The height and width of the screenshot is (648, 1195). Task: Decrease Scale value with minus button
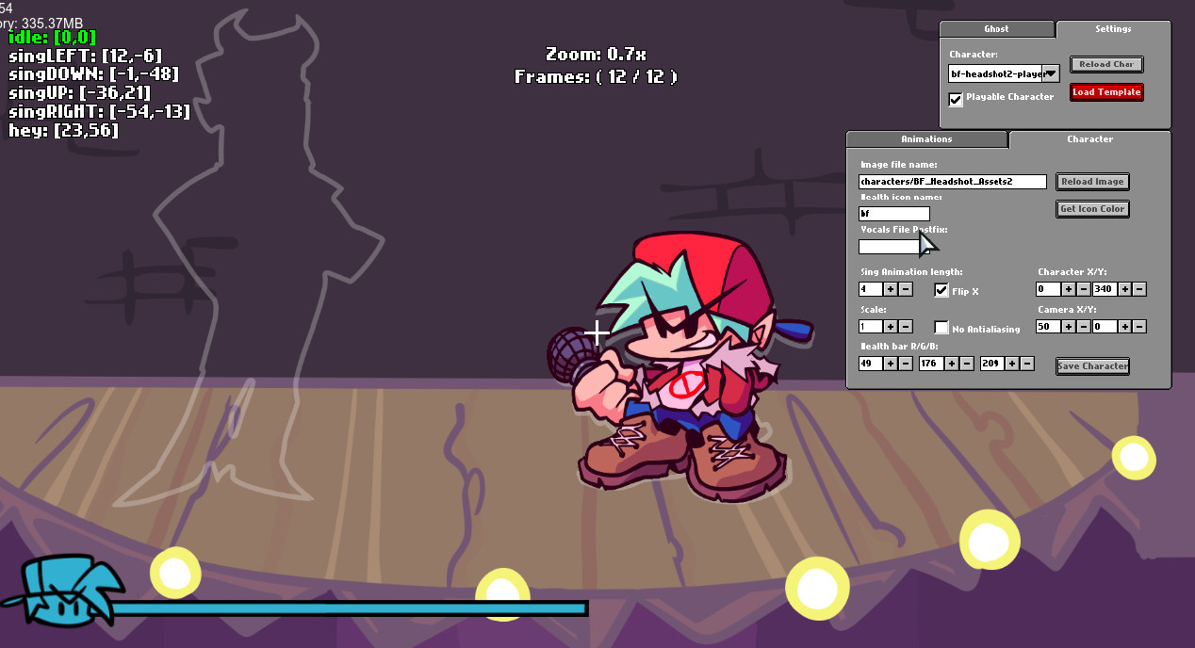click(905, 327)
